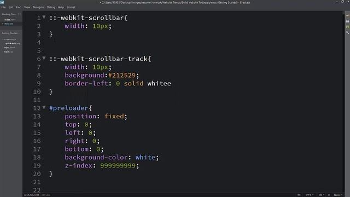
Task: Collapse the #preloader rule fold arrow
Action: 44,107
